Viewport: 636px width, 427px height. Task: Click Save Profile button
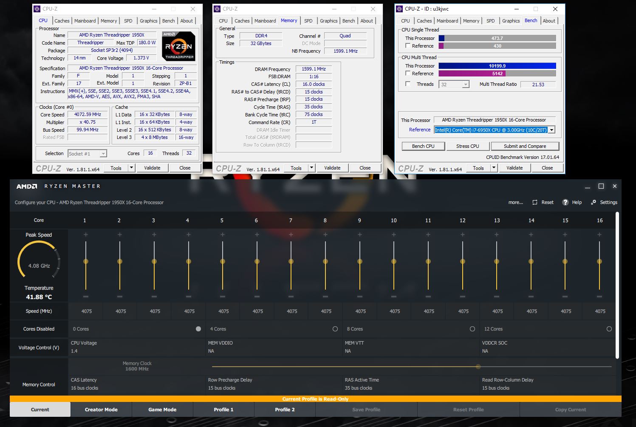tap(366, 410)
